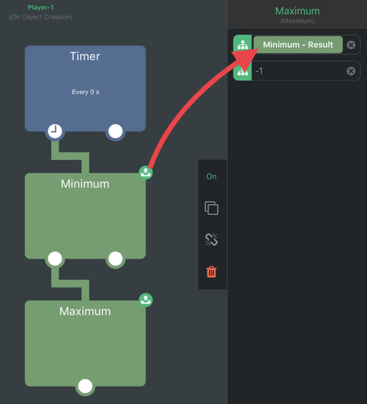Screen dimensions: 367x404
Task: Click Minimum block's left output connector
Action: (x=55, y=259)
